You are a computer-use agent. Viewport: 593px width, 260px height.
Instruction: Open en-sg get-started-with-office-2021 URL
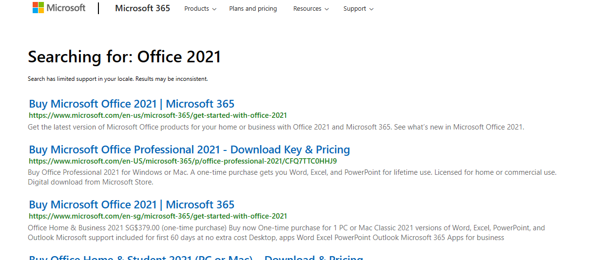[158, 216]
